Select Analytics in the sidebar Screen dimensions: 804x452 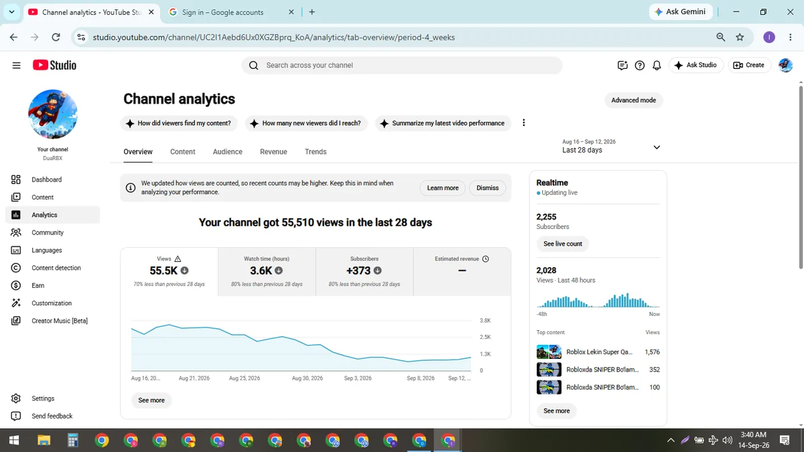pyautogui.click(x=52, y=215)
